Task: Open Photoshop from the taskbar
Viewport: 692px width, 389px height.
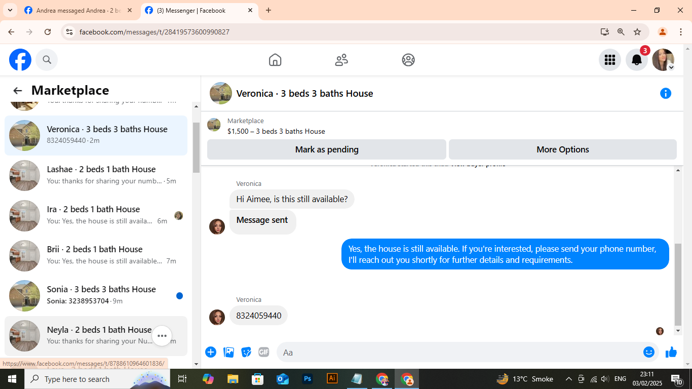Action: (307, 379)
